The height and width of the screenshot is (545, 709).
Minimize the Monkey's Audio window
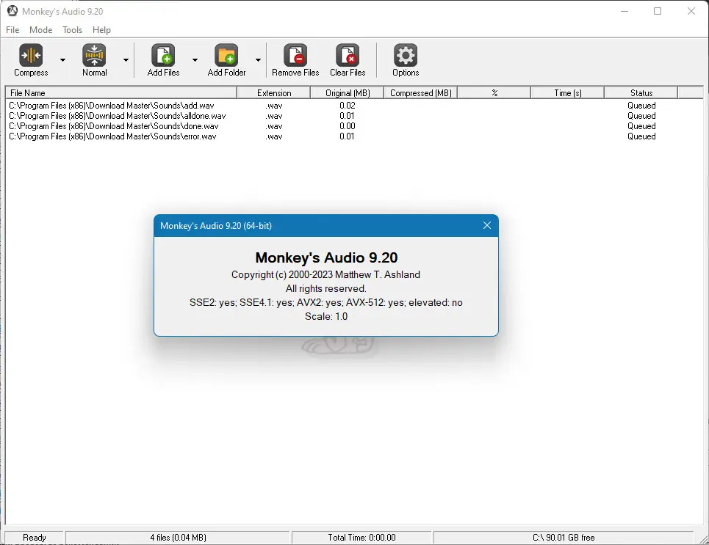[x=625, y=11]
